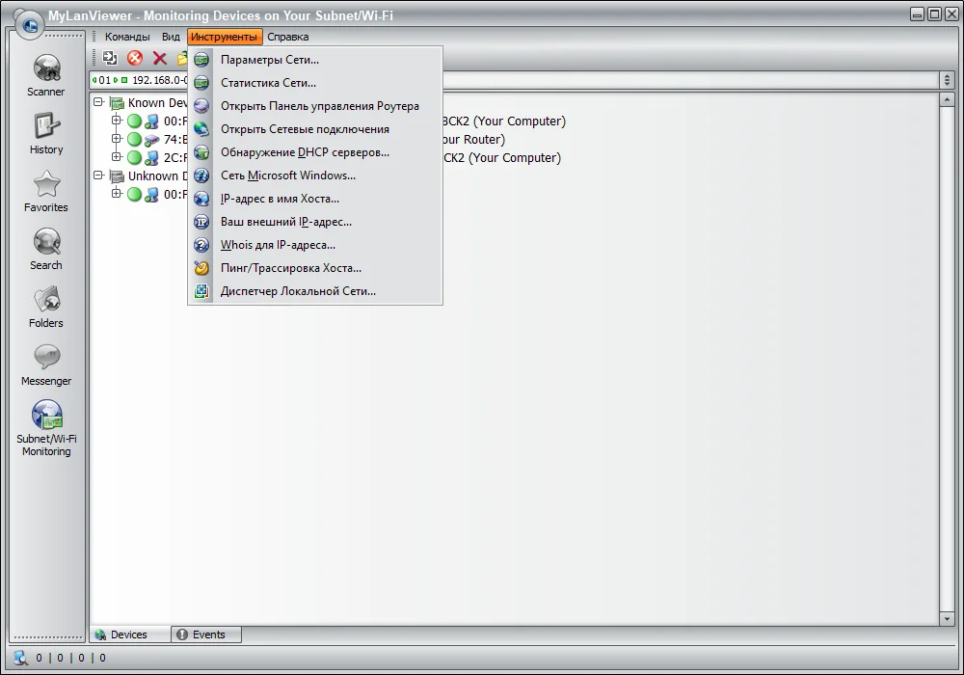This screenshot has width=964, height=675.
Task: Choose Пинг/Трассировка Хоста... entry
Action: [x=315, y=268]
